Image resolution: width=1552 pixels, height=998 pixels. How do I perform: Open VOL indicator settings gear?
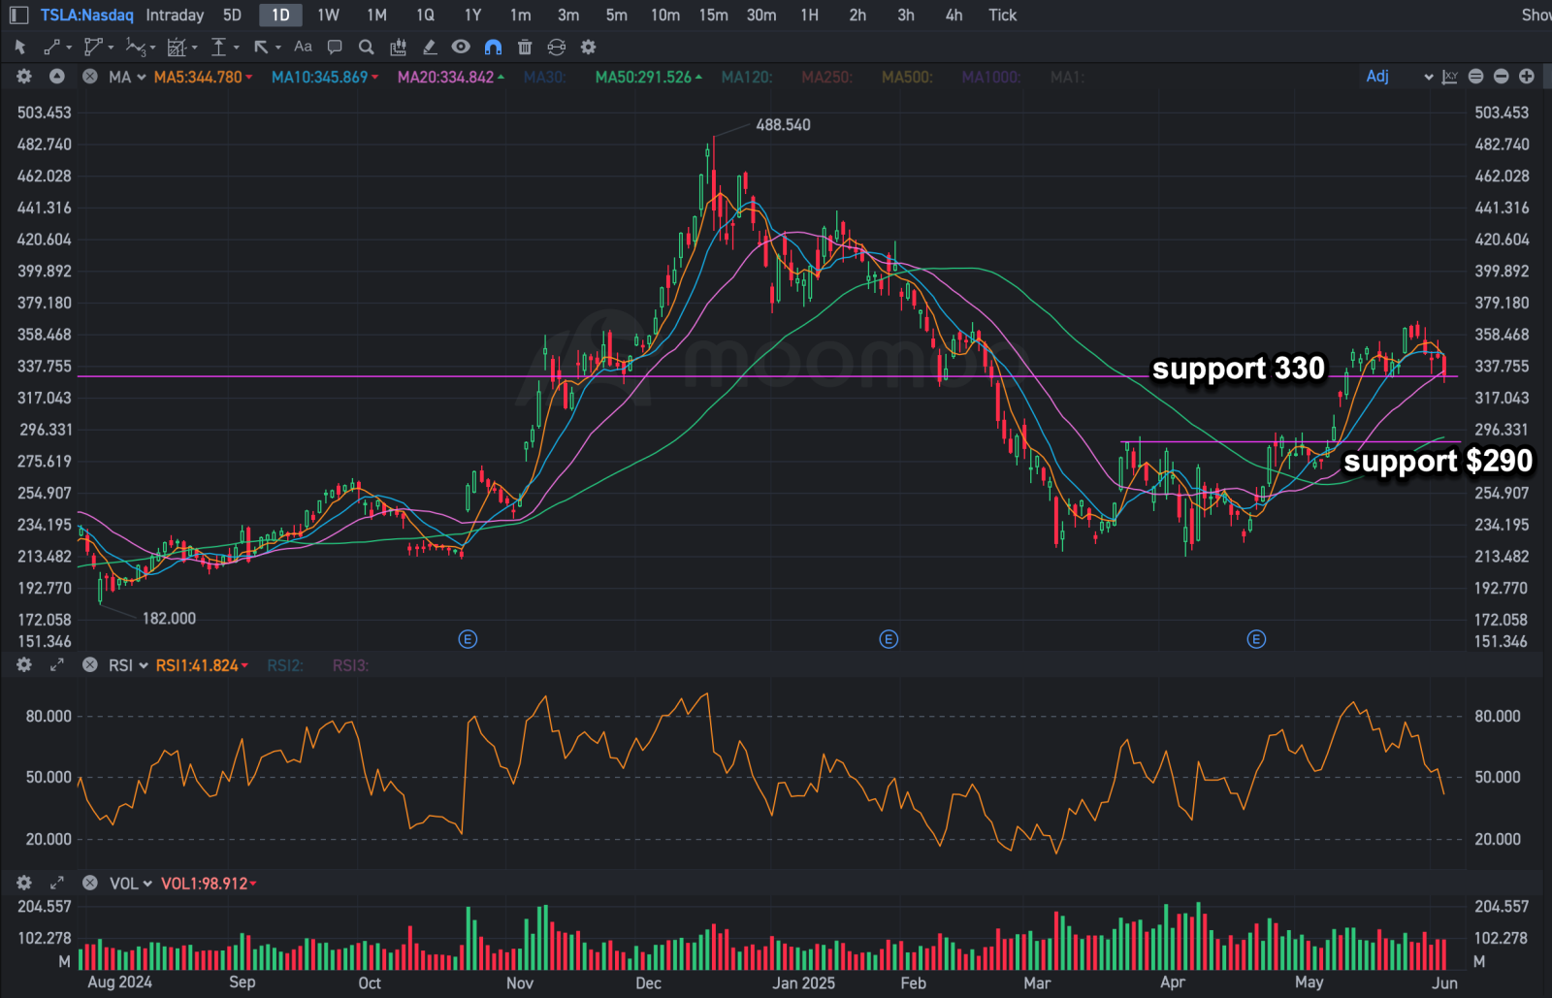(x=24, y=884)
